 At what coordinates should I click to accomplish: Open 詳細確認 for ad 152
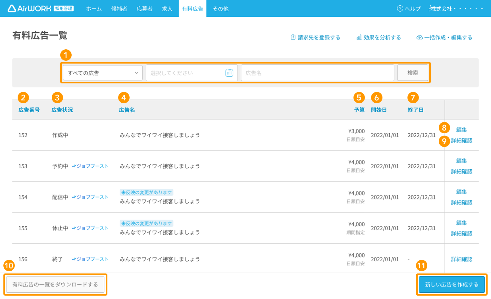pyautogui.click(x=461, y=140)
